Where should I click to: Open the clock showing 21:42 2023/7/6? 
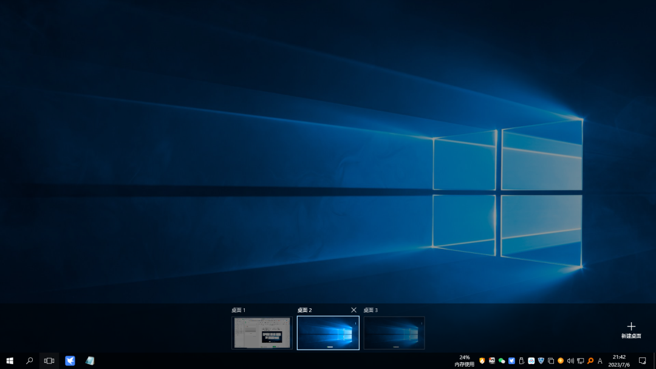pyautogui.click(x=619, y=361)
